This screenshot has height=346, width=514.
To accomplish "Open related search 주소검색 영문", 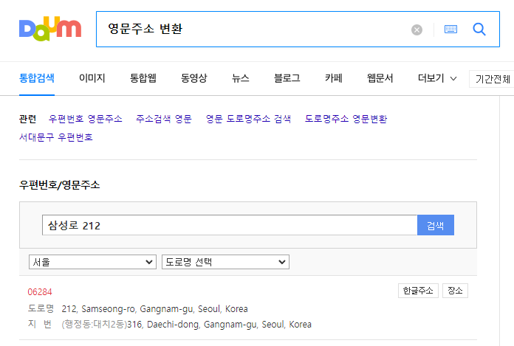I will 163,119.
